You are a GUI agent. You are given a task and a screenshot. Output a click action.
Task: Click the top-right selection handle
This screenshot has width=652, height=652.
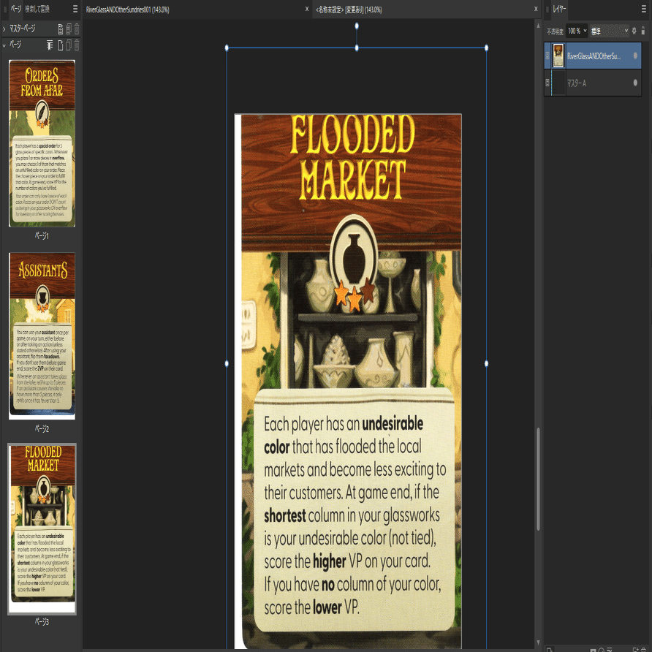click(x=487, y=48)
